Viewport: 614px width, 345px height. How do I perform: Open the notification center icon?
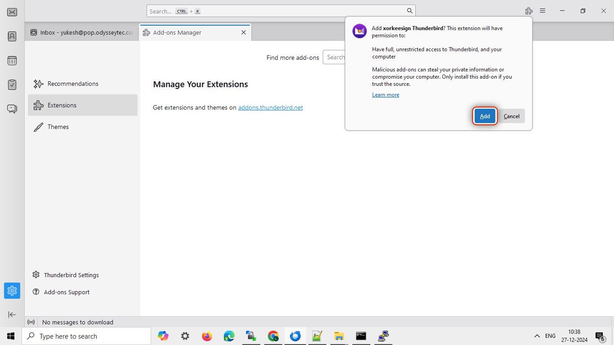(600, 336)
